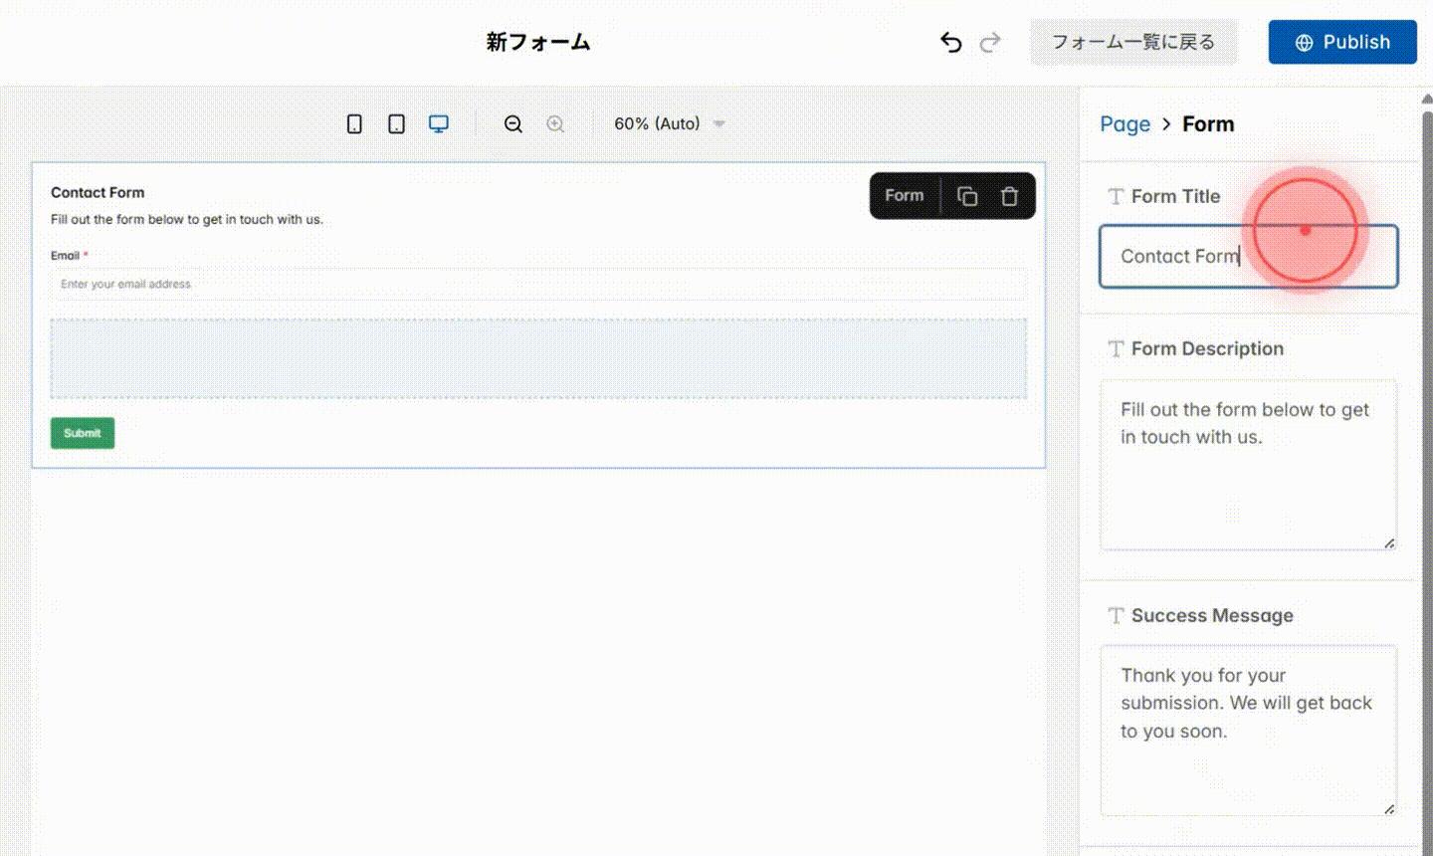Duplicate the Form element via copy icon
1433x856 pixels.
(x=966, y=196)
